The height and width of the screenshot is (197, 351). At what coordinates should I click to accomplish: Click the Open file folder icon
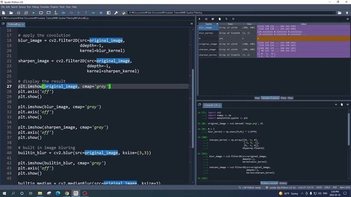coord(11,13)
